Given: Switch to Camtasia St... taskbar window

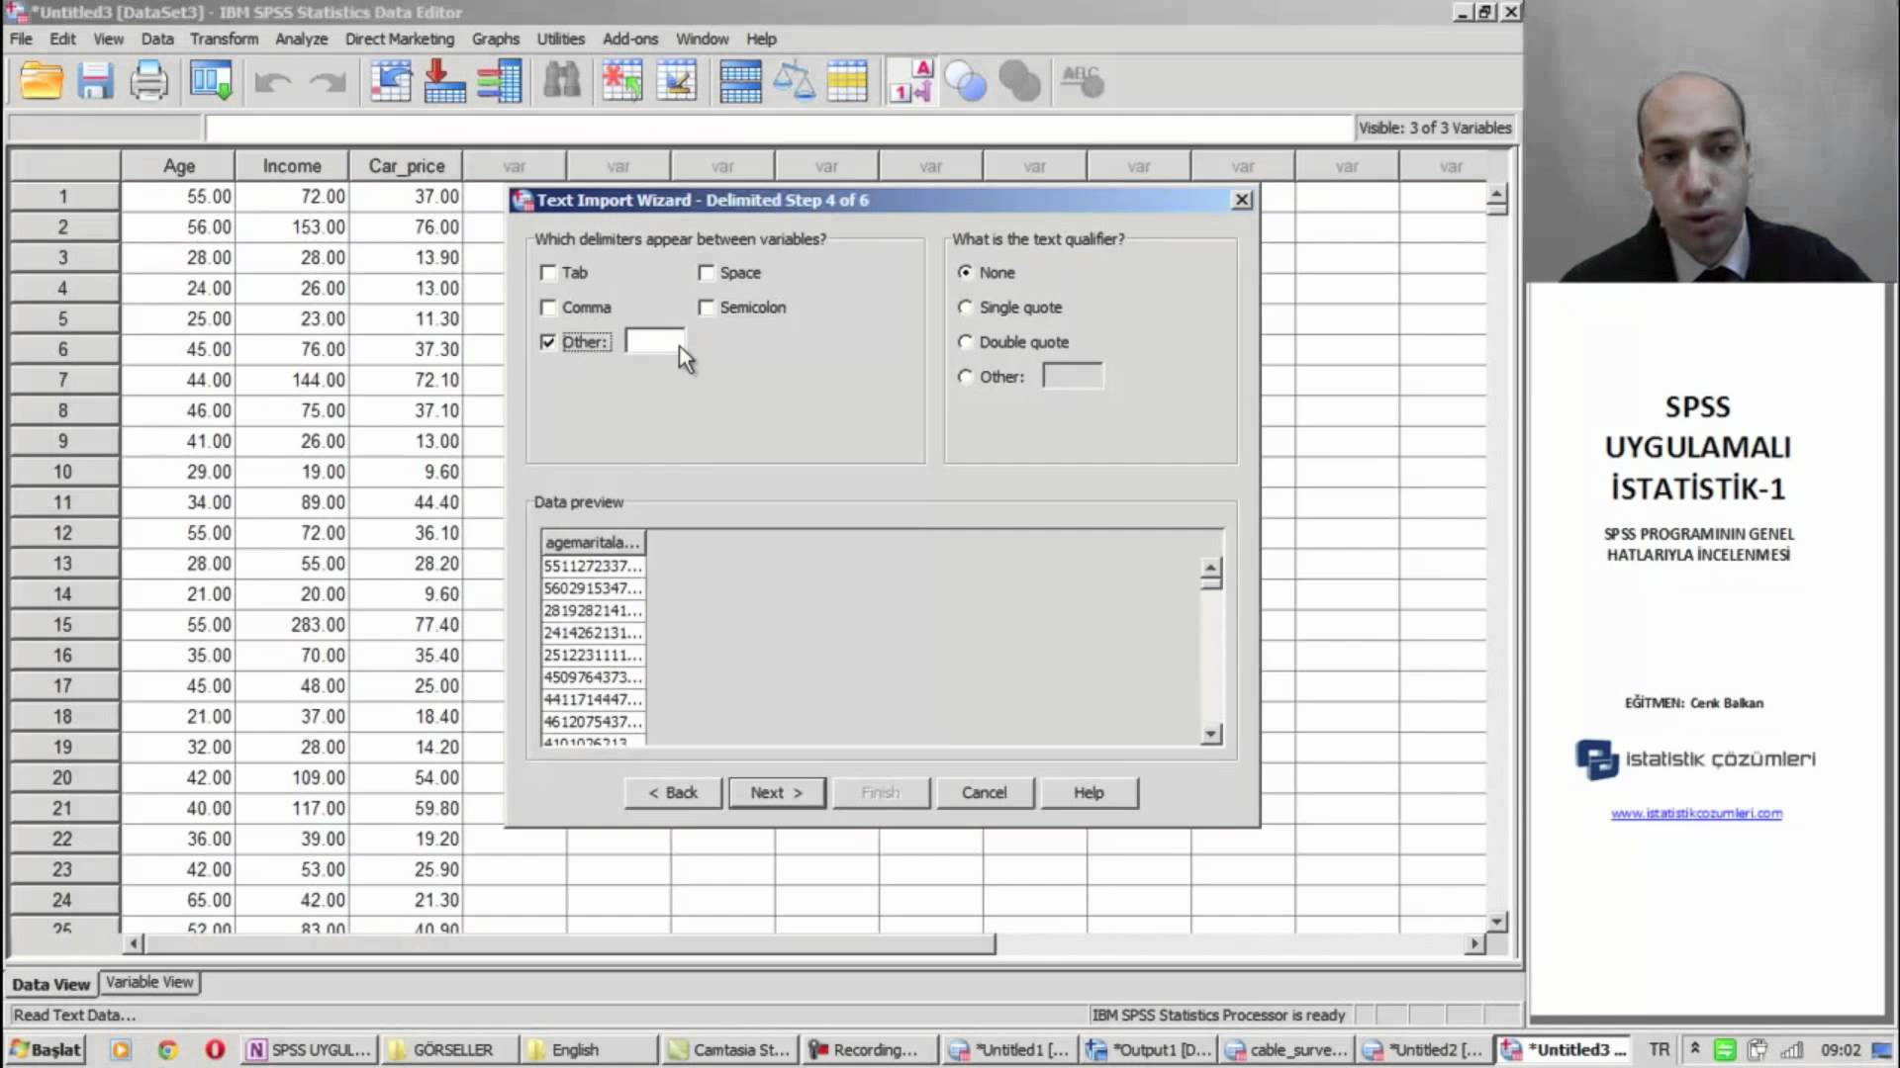Looking at the screenshot, I should click(729, 1049).
